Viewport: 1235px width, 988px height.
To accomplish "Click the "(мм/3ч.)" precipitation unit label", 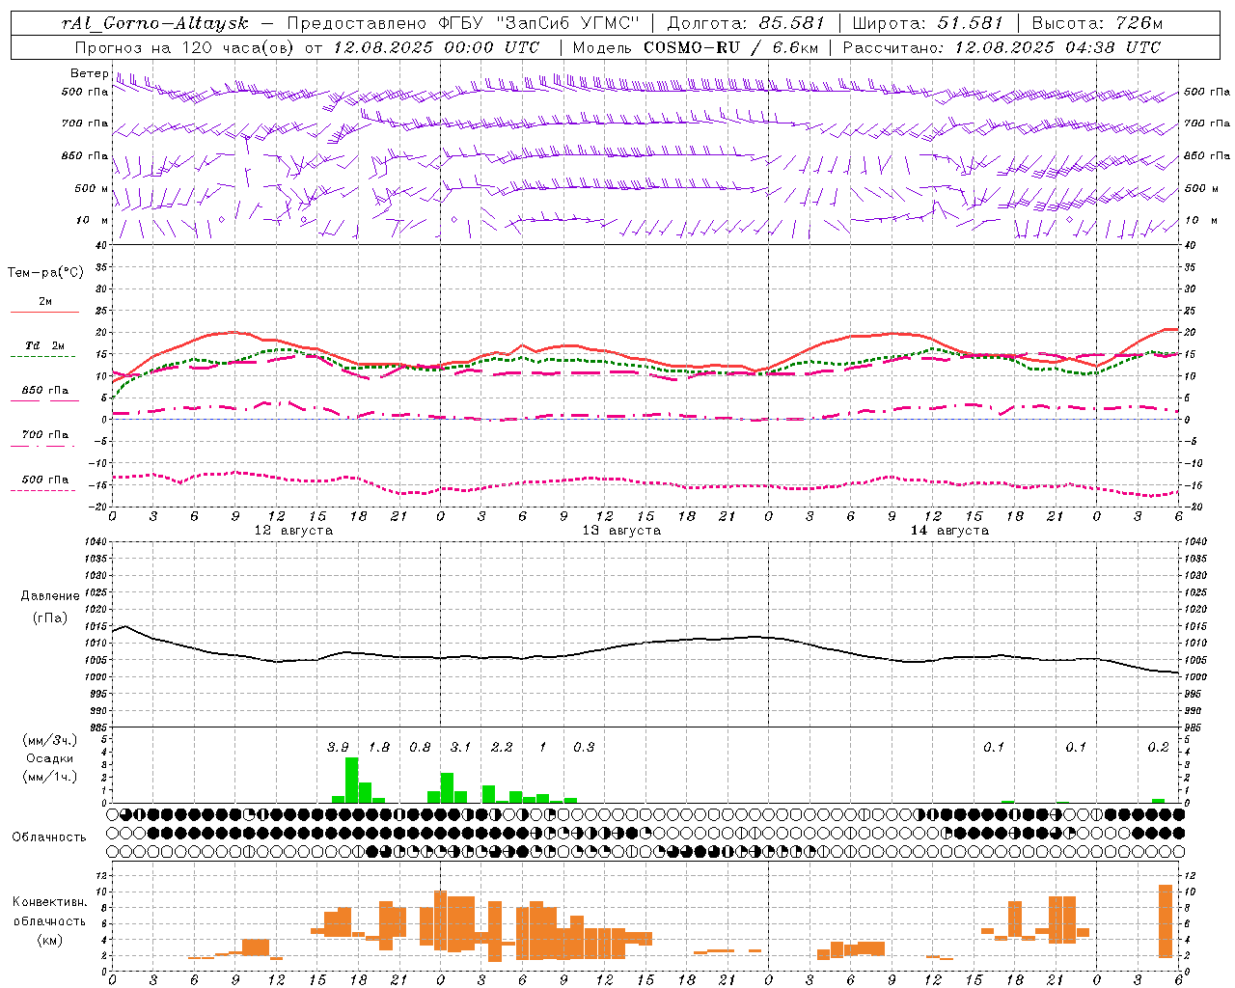I will click(x=50, y=740).
